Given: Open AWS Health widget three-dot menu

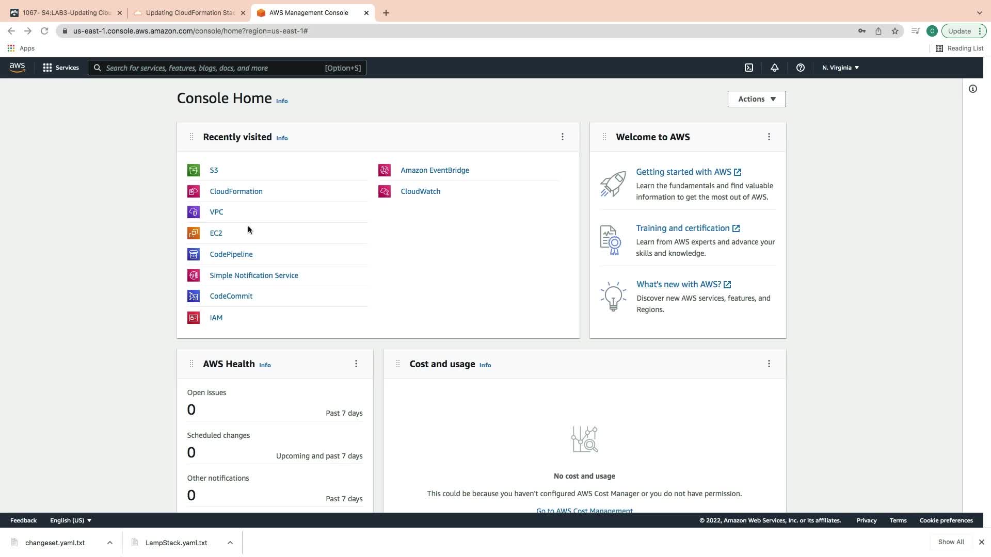Looking at the screenshot, I should [356, 364].
